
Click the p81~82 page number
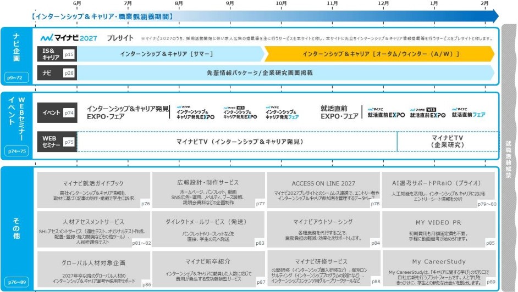pyautogui.click(x=141, y=243)
